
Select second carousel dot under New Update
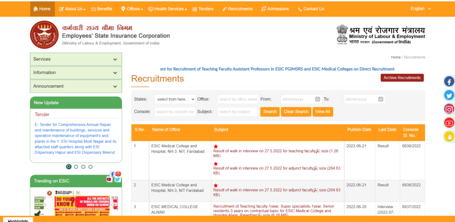[76, 167]
